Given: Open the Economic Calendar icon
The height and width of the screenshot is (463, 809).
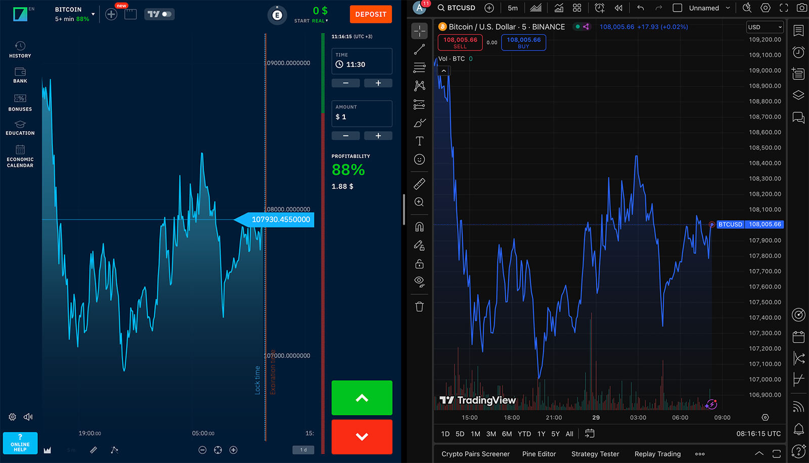Looking at the screenshot, I should click(x=20, y=155).
